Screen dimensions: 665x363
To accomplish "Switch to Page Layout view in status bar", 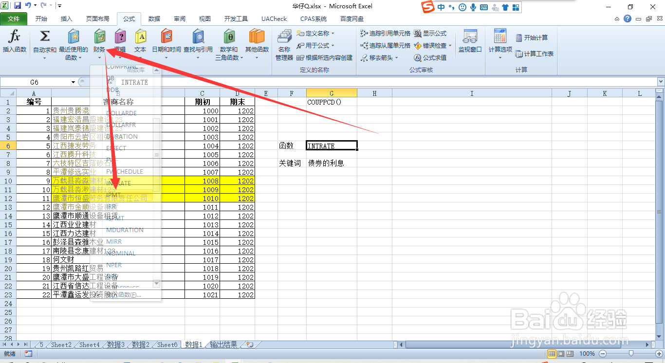I will click(x=561, y=354).
